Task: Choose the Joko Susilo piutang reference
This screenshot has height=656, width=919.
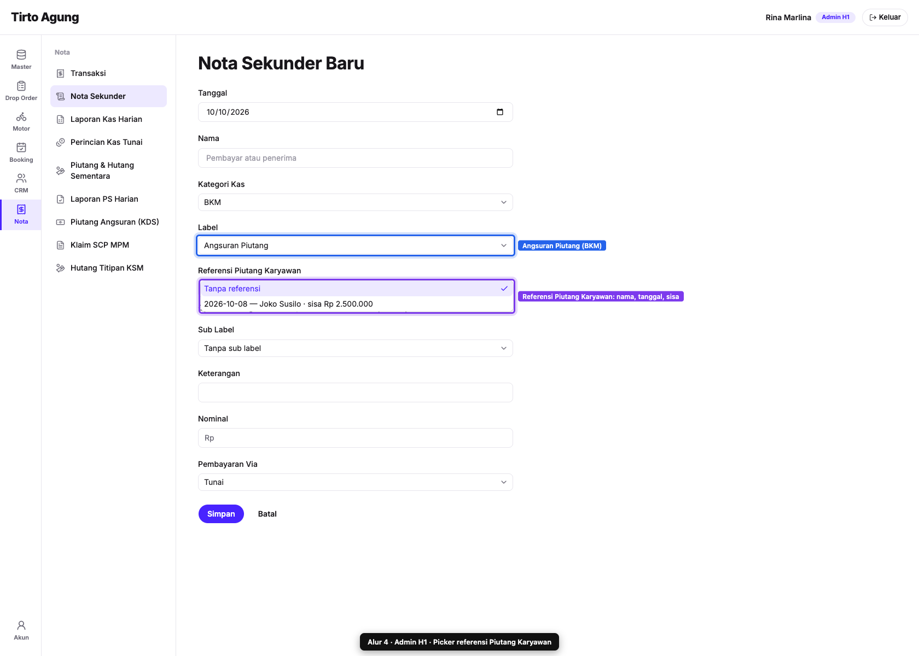Action: tap(356, 304)
